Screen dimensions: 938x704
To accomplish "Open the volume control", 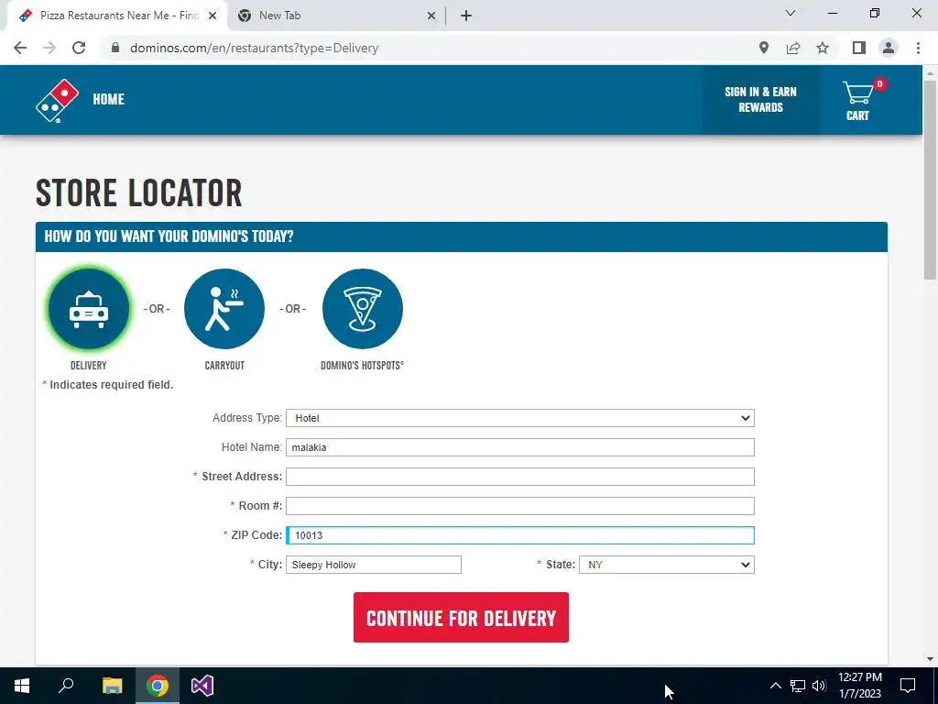I will (x=819, y=686).
